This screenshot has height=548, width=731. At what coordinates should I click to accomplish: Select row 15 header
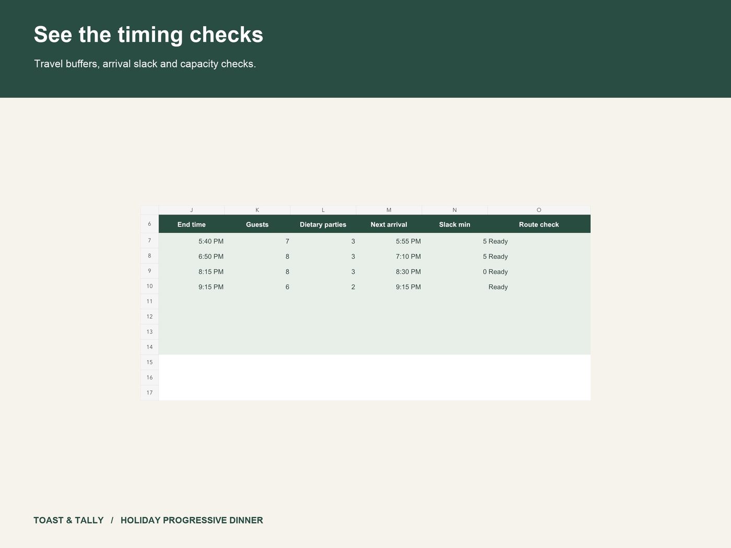(x=149, y=362)
